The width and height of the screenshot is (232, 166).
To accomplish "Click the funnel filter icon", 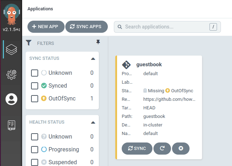I will click(x=29, y=43).
